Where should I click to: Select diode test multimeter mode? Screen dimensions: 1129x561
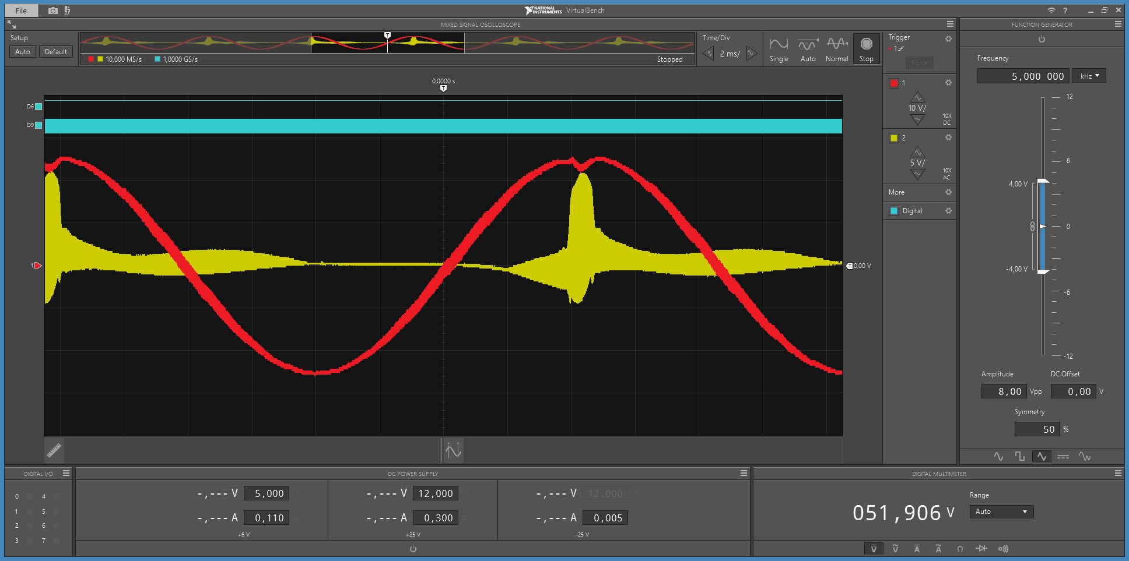coord(981,549)
